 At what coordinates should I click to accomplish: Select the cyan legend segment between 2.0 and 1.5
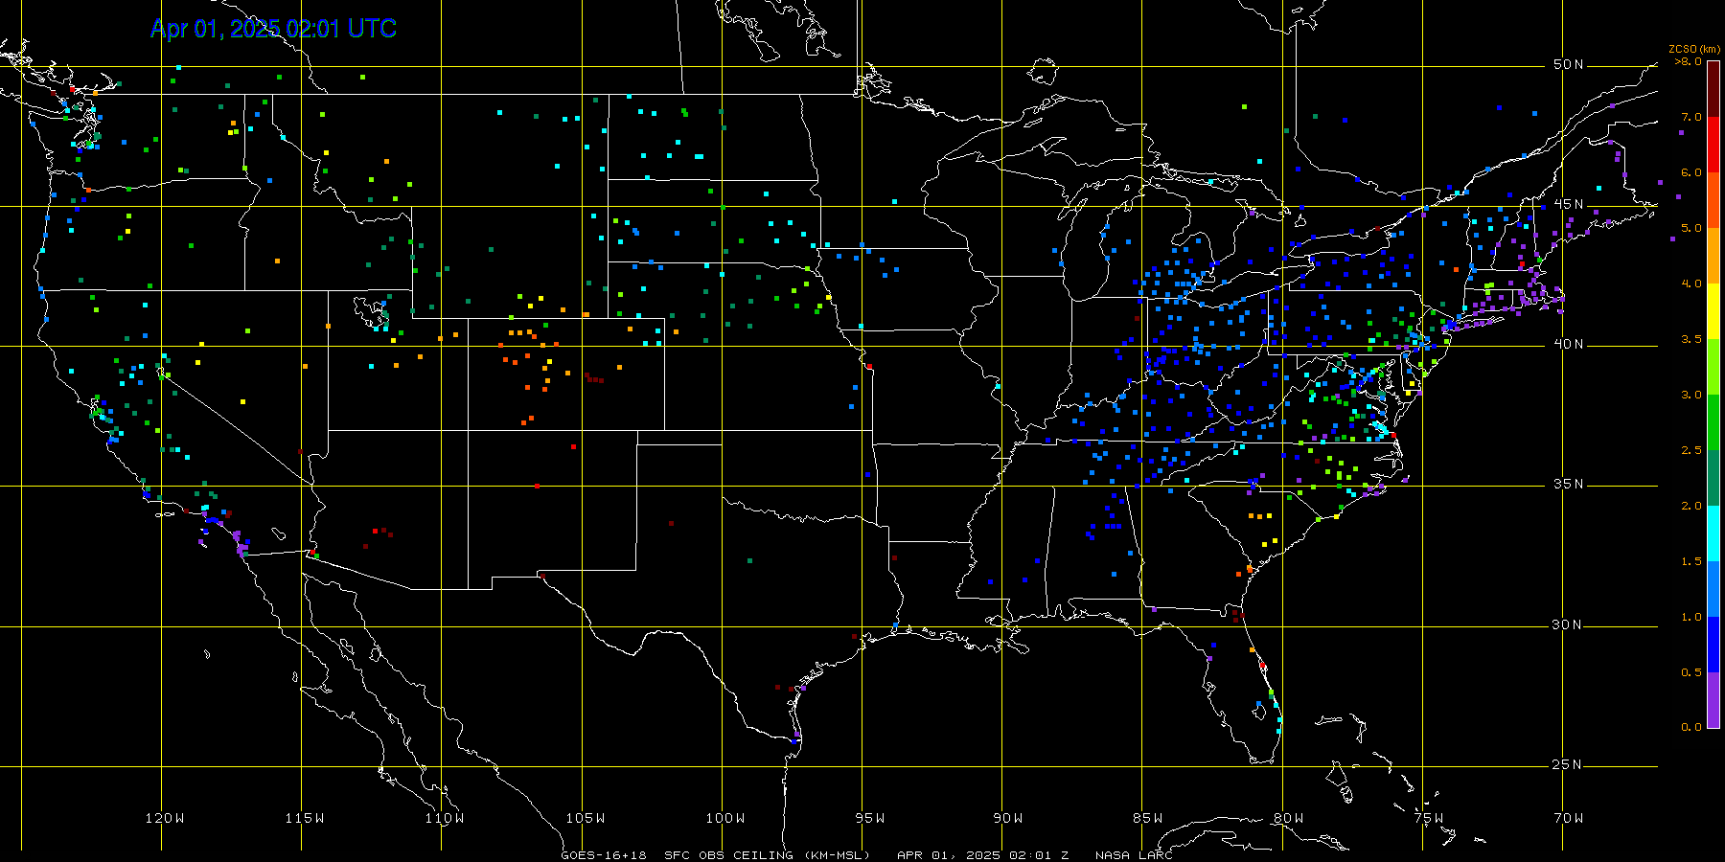tap(1713, 533)
